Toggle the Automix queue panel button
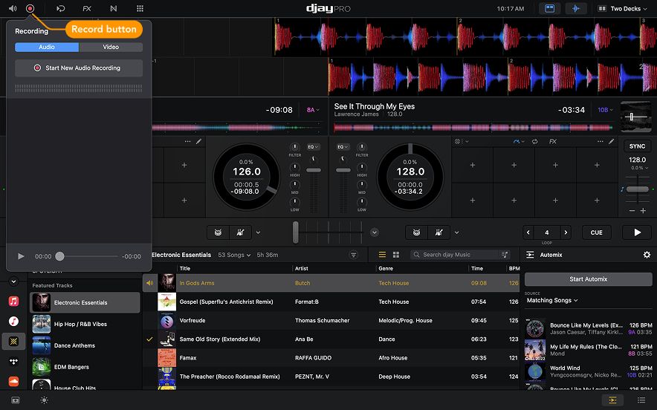This screenshot has height=410, width=657. (612, 400)
